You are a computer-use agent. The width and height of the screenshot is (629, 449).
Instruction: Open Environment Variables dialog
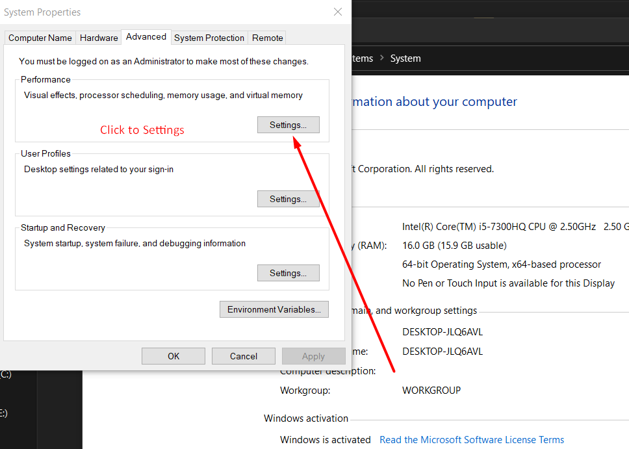point(274,309)
